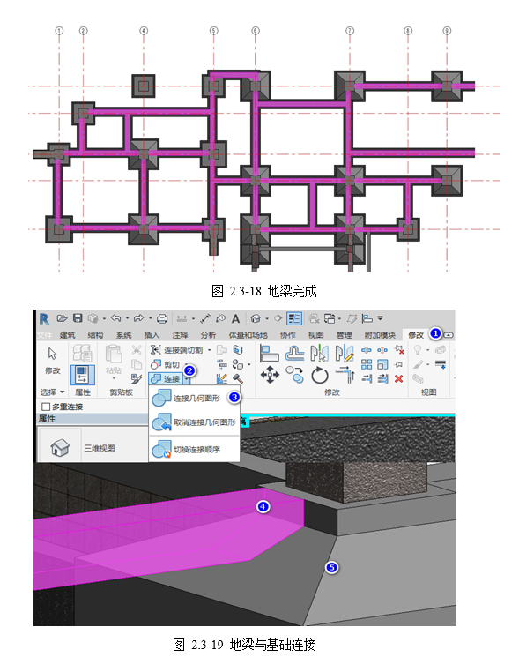This screenshot has height=657, width=519.
Task: Select the Array grid tool
Action: tap(367, 364)
